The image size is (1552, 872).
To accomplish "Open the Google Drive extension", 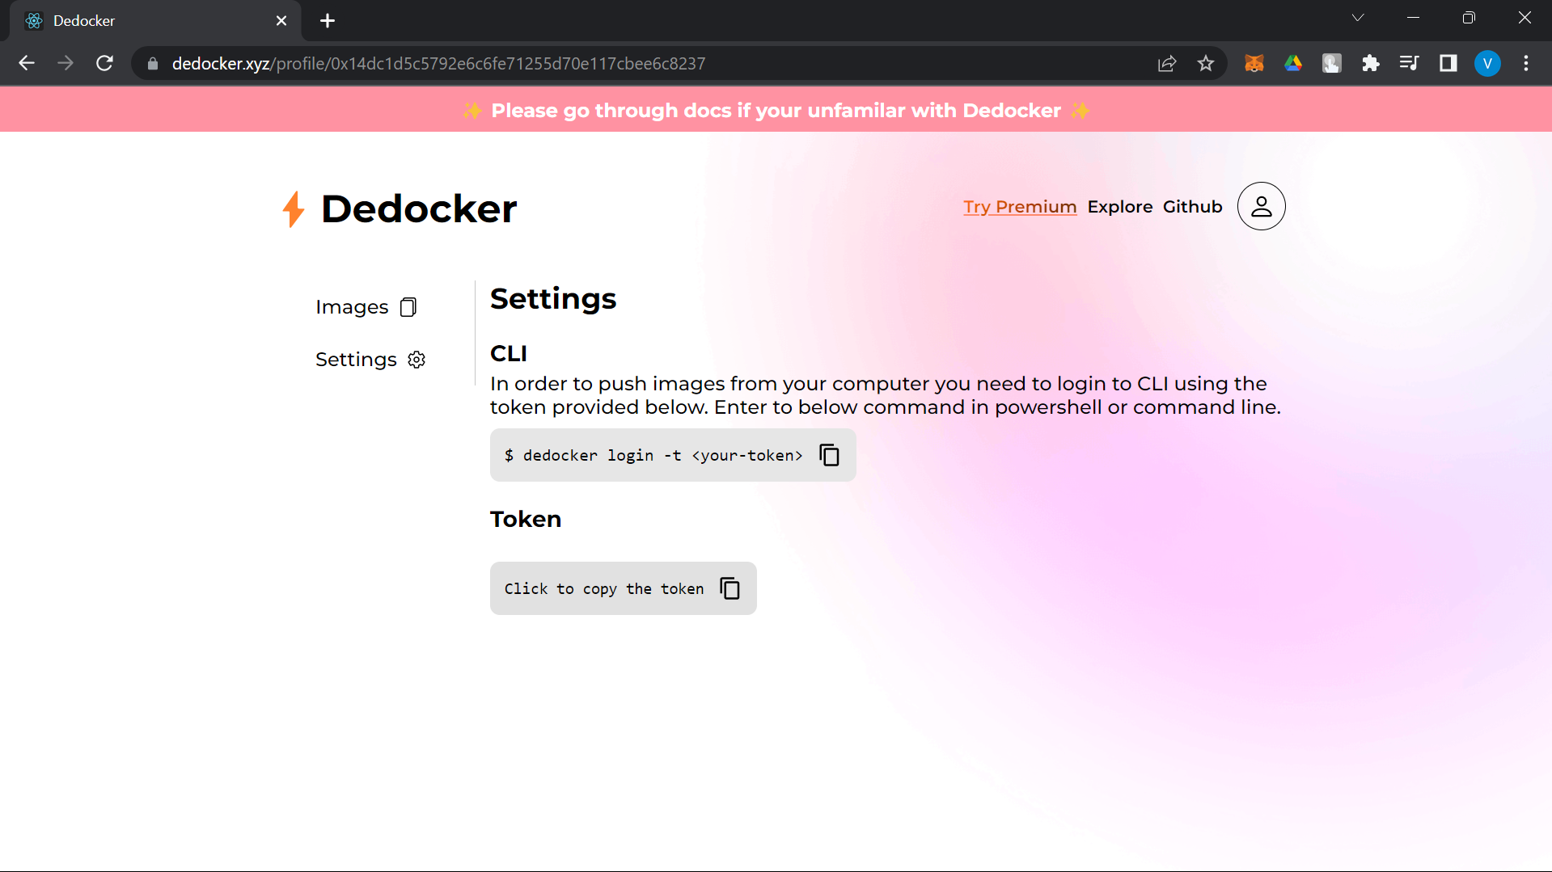I will (1293, 63).
